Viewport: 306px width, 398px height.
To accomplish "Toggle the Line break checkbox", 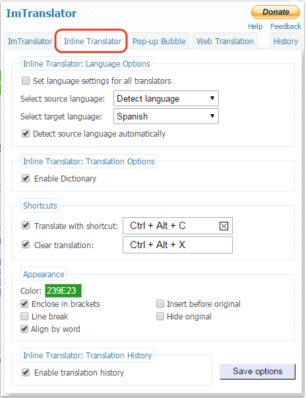I will point(24,316).
